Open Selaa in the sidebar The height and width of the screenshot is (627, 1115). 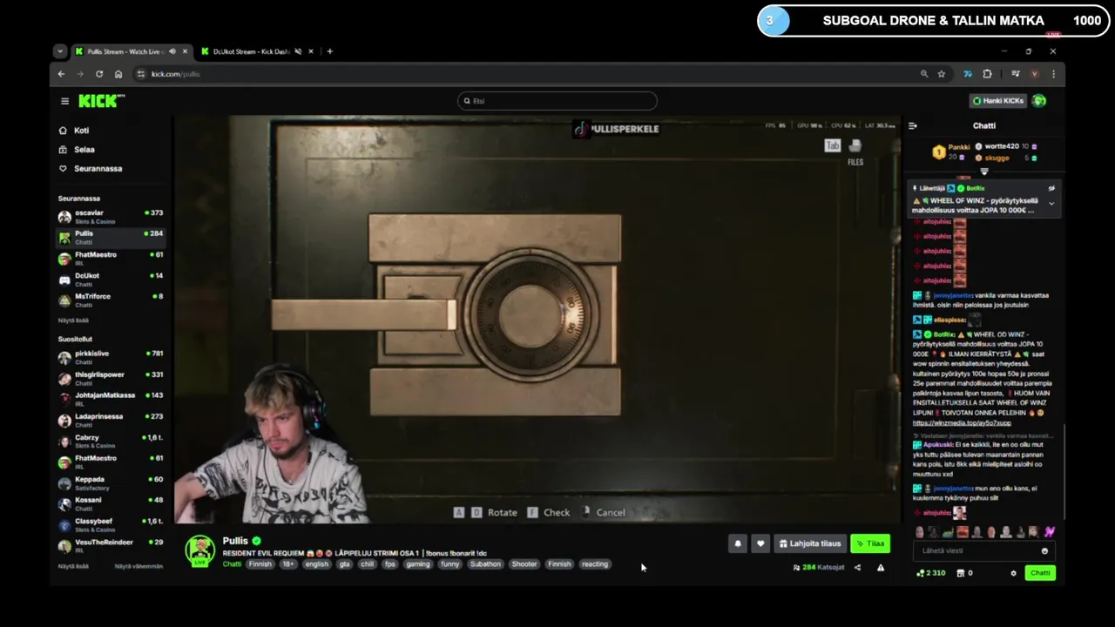click(84, 150)
